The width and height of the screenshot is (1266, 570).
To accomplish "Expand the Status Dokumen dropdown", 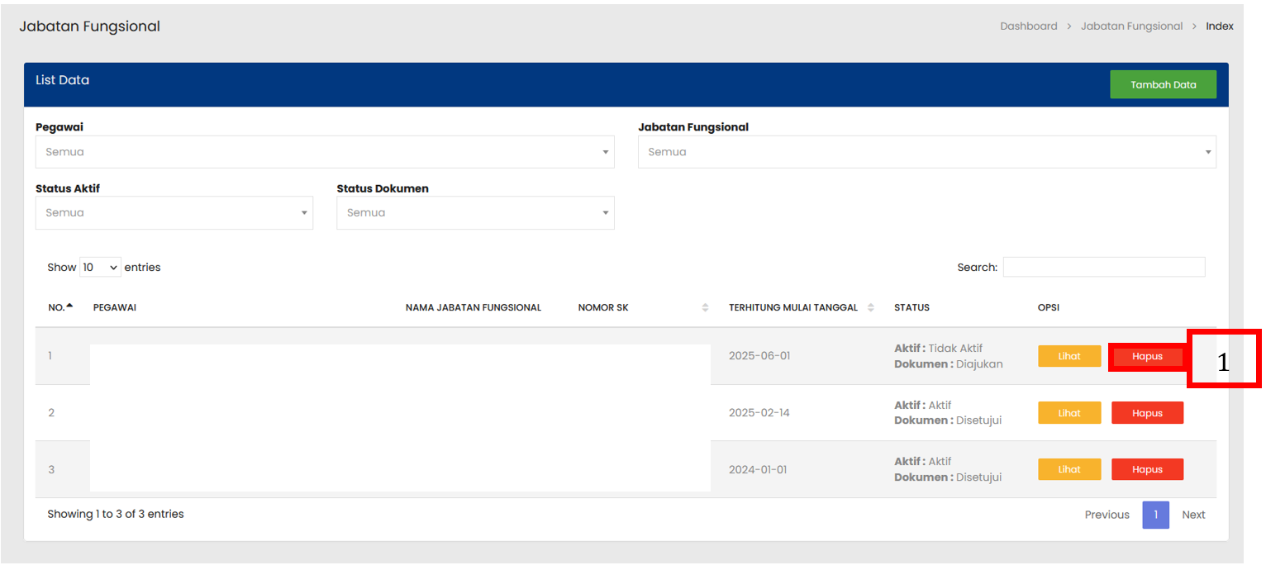I will pos(475,213).
